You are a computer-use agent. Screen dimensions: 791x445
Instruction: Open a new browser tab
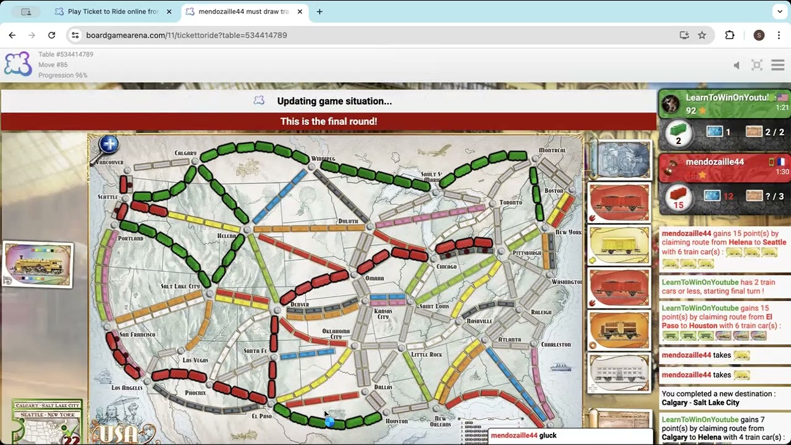click(319, 12)
